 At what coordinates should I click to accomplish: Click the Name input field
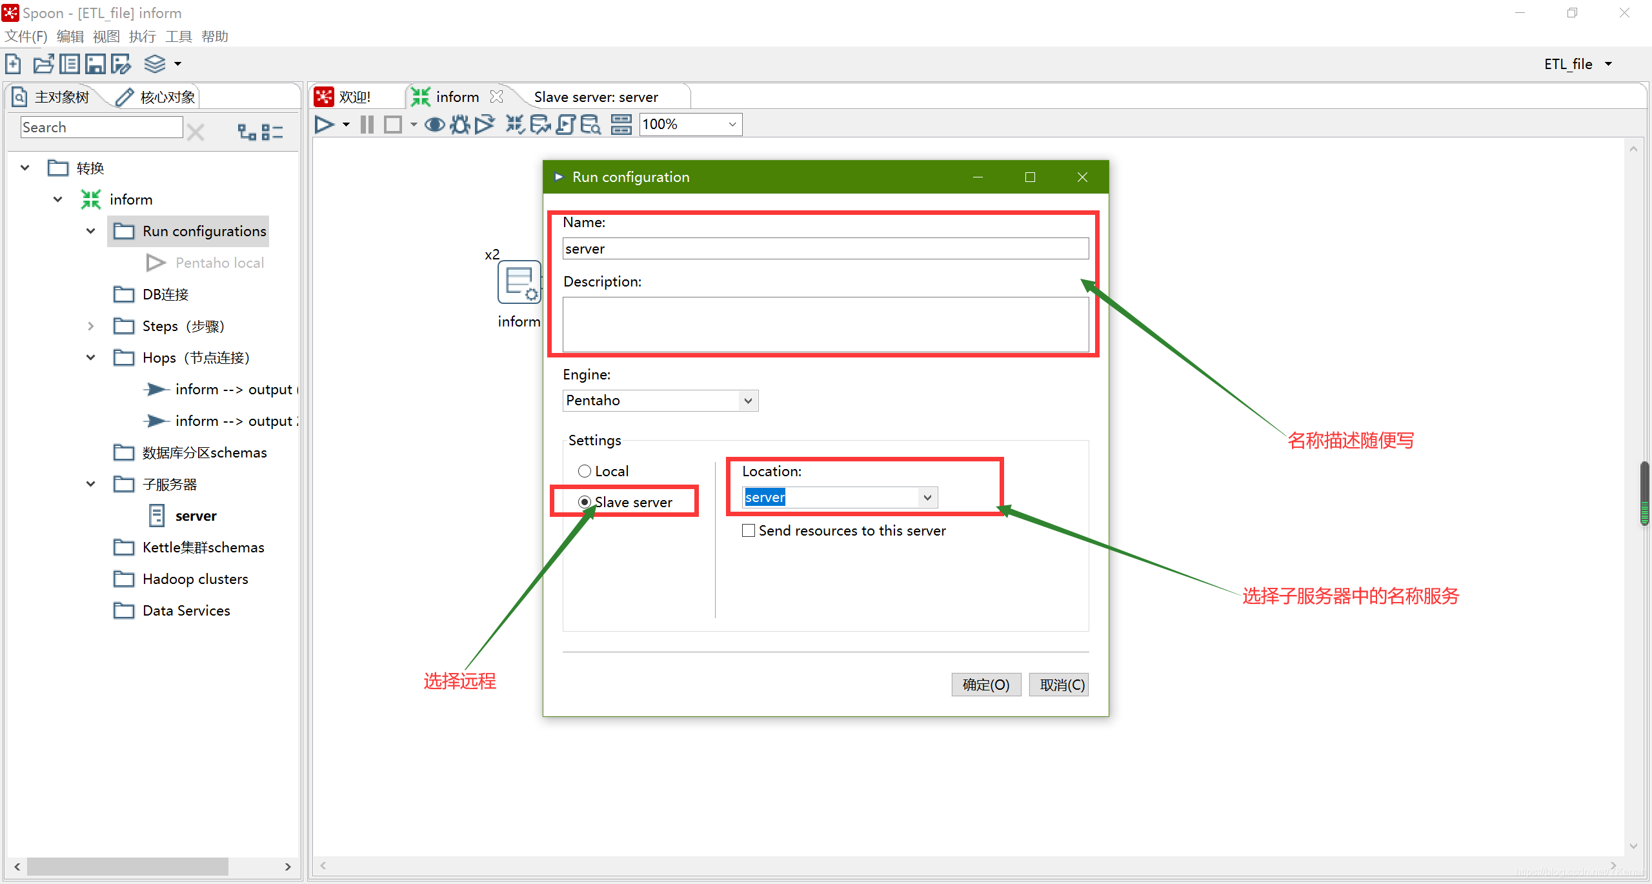coord(825,248)
